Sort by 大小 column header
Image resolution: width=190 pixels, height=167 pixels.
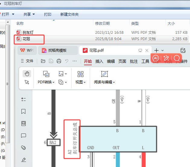tap(171, 23)
